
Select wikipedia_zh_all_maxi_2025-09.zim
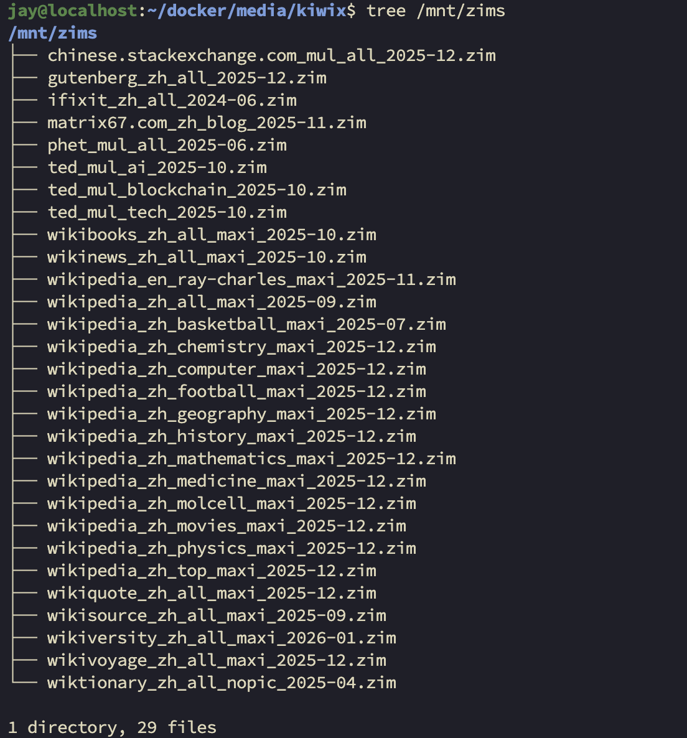[212, 302]
